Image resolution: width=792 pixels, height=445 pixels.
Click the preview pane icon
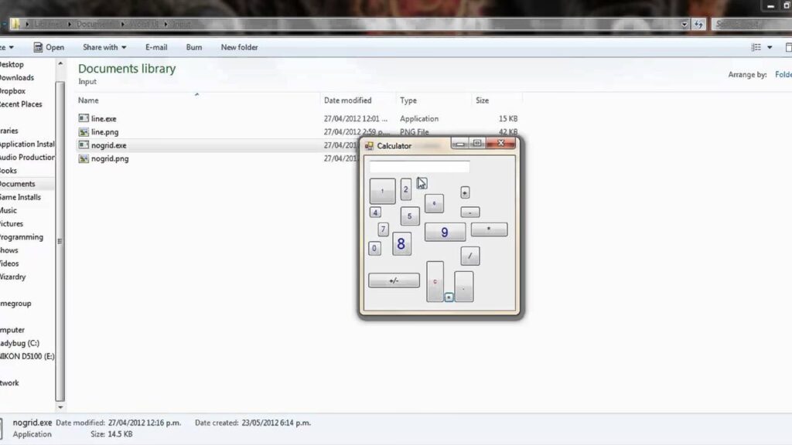point(788,47)
